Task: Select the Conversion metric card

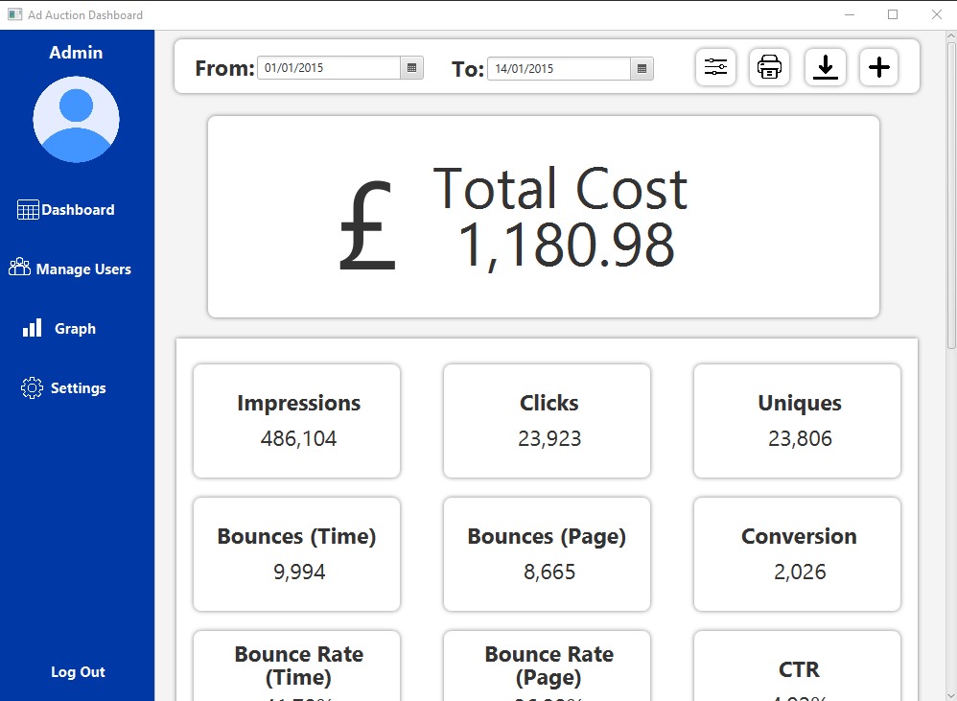Action: pyautogui.click(x=797, y=554)
